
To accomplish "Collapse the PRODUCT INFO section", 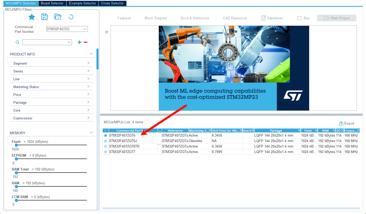I will (91, 54).
